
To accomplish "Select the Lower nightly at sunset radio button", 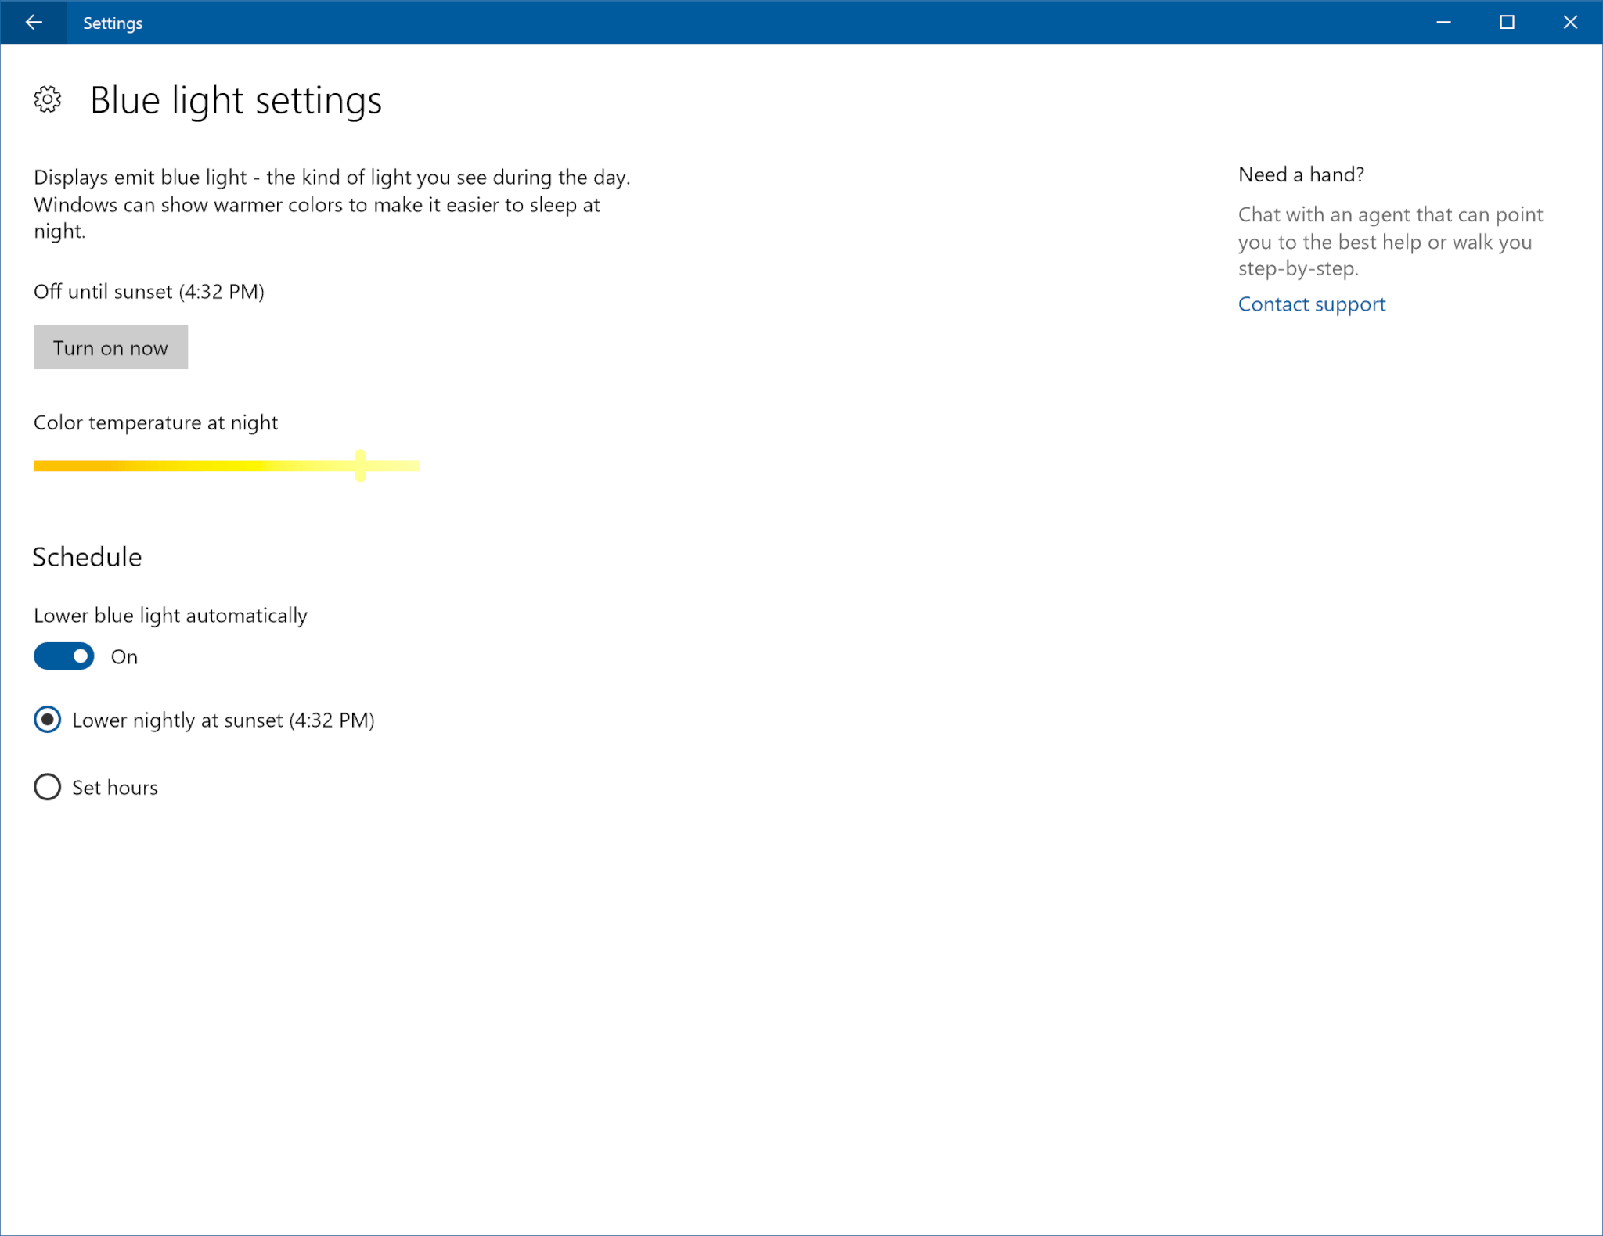I will pyautogui.click(x=48, y=720).
